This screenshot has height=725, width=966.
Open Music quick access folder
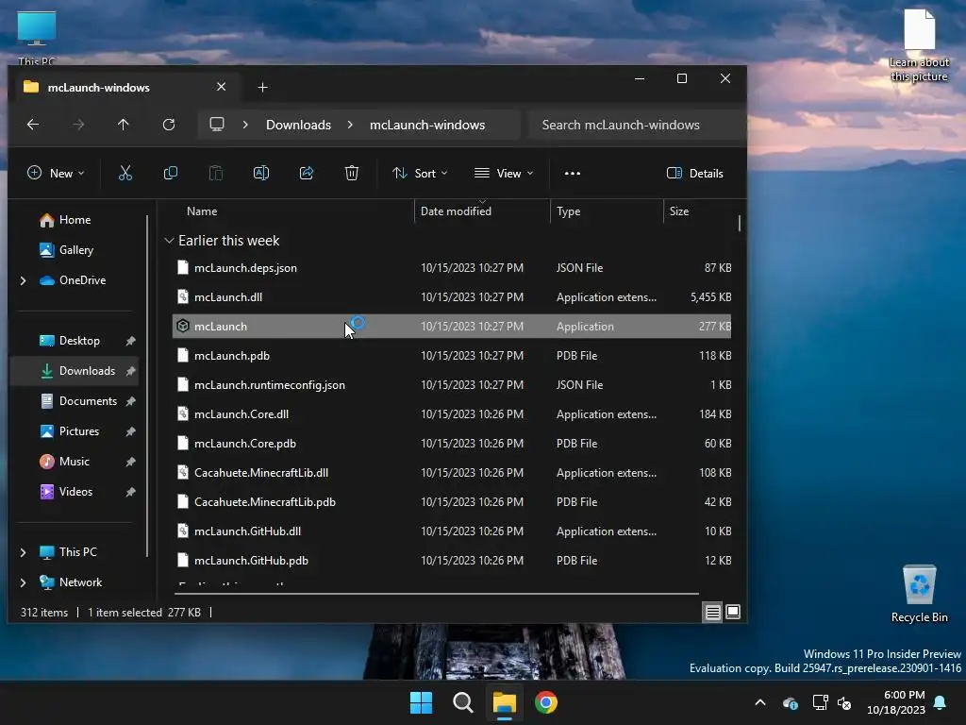(75, 462)
